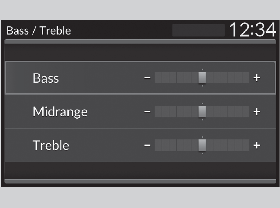Select the Midrange row label
280x208 pixels.
(60, 112)
